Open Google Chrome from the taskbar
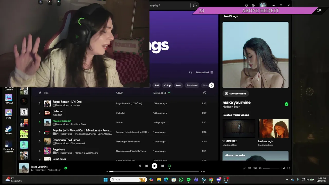 (x=211, y=180)
